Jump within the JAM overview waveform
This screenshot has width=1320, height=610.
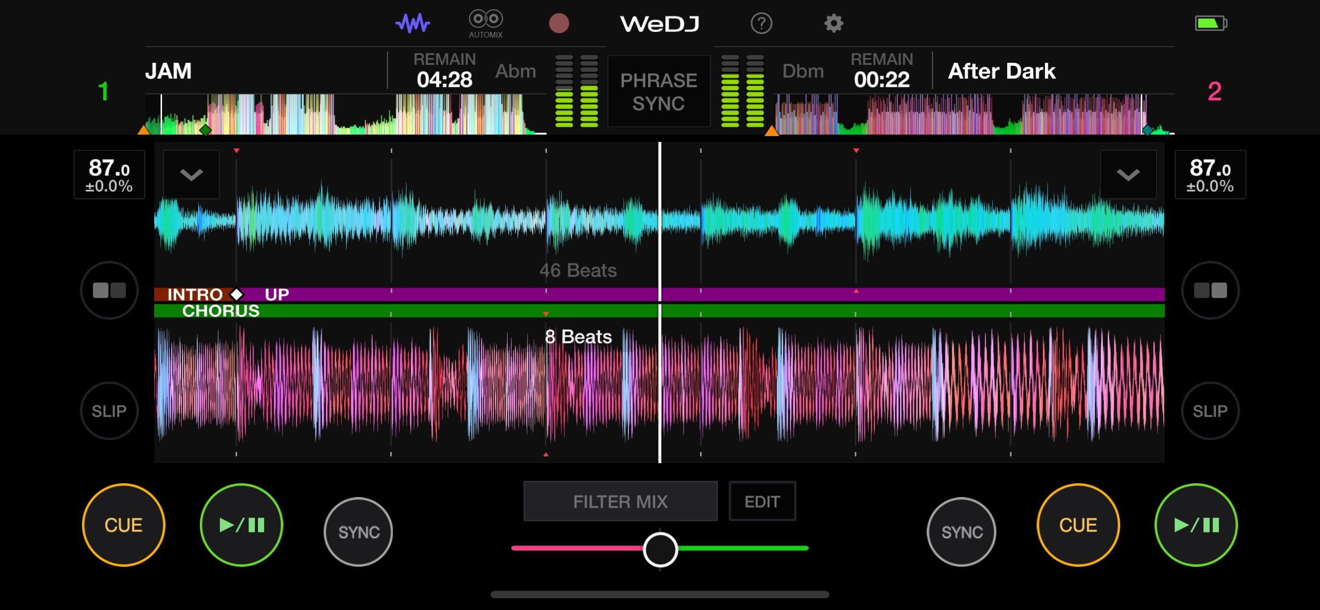pos(346,114)
